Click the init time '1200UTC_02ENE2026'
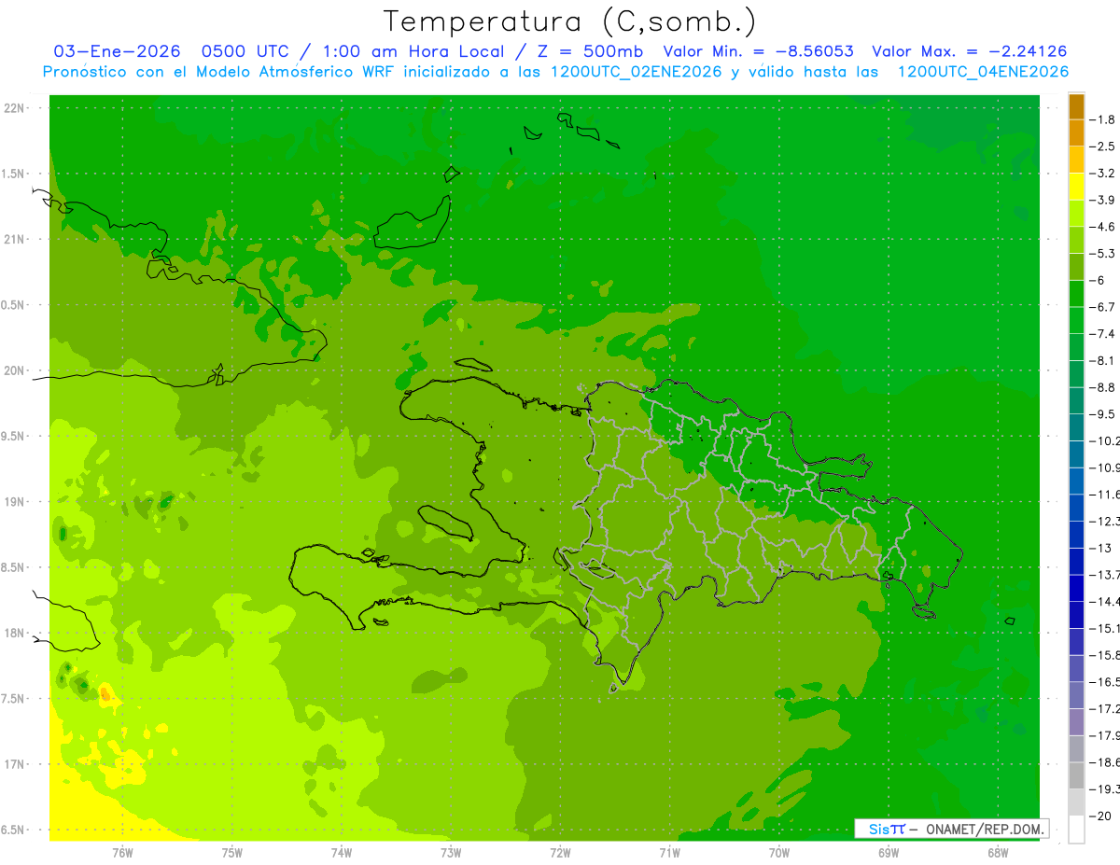 pyautogui.click(x=635, y=72)
